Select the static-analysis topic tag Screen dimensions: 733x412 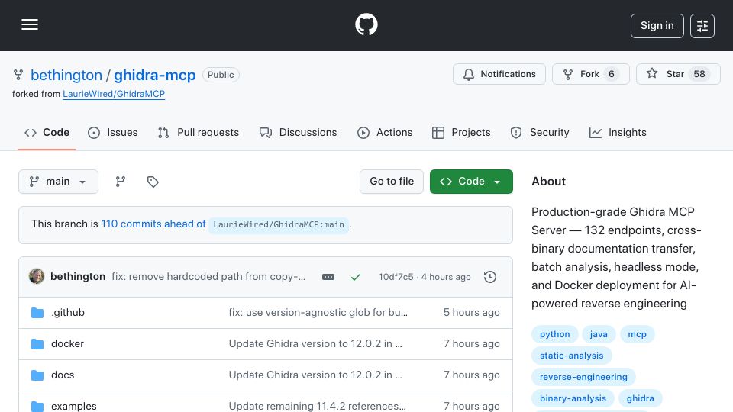tap(571, 356)
